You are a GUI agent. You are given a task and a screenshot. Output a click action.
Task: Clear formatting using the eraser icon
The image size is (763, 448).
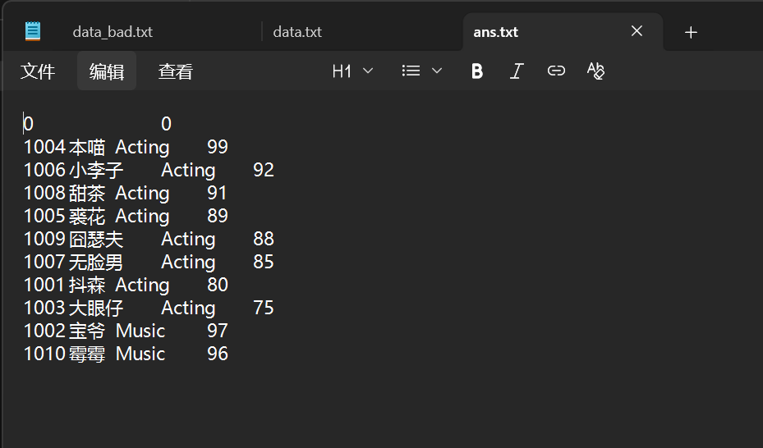[595, 71]
